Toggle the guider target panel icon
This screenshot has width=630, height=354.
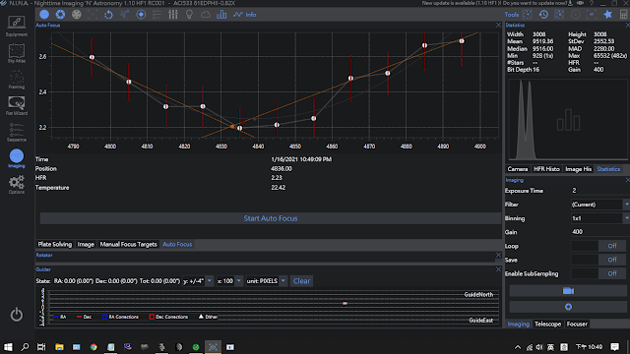pyautogui.click(x=141, y=15)
